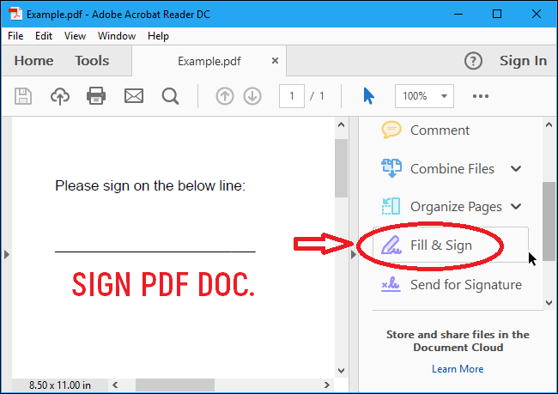This screenshot has height=394, width=558.
Task: Open the Window menu
Action: click(x=117, y=36)
